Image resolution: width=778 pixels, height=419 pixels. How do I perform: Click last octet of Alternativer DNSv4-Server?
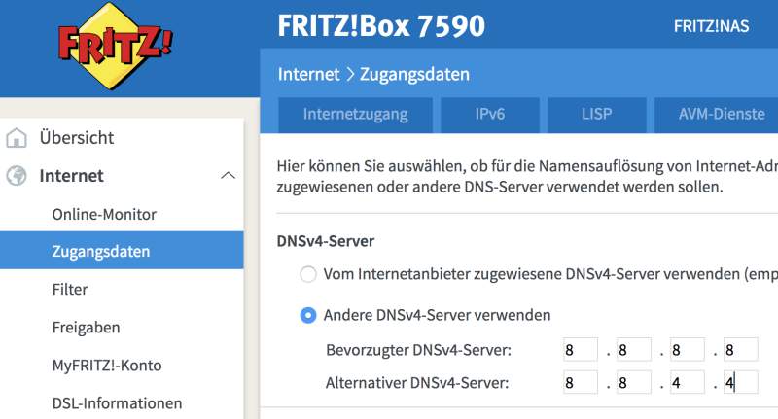tap(739, 383)
